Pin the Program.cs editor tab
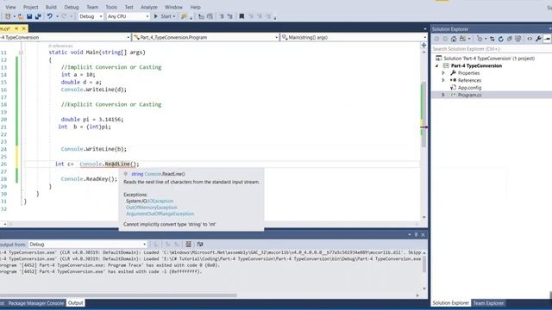Viewport: 552px width, 310px height. point(16,28)
